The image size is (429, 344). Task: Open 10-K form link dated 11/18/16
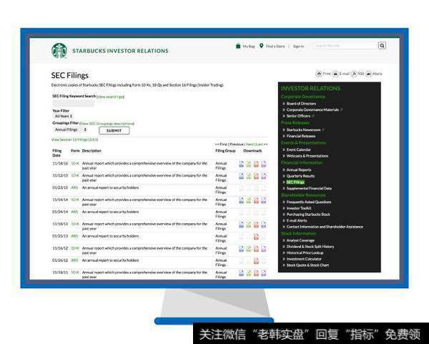pos(75,163)
